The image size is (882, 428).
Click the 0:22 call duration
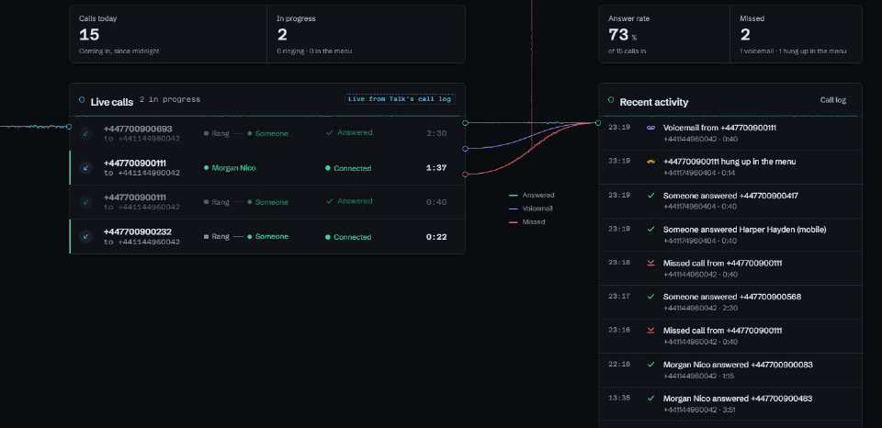pos(436,236)
